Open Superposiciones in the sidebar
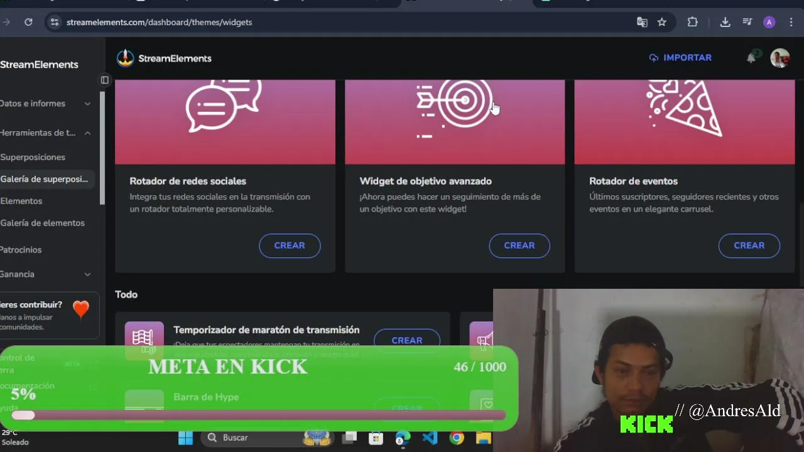 point(33,157)
